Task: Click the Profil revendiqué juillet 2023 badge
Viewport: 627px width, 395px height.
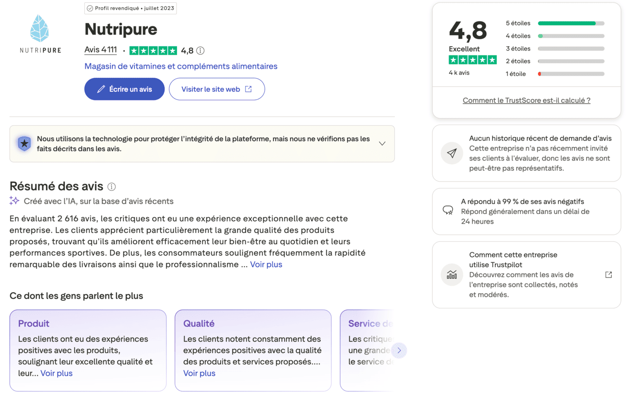Action: point(130,8)
